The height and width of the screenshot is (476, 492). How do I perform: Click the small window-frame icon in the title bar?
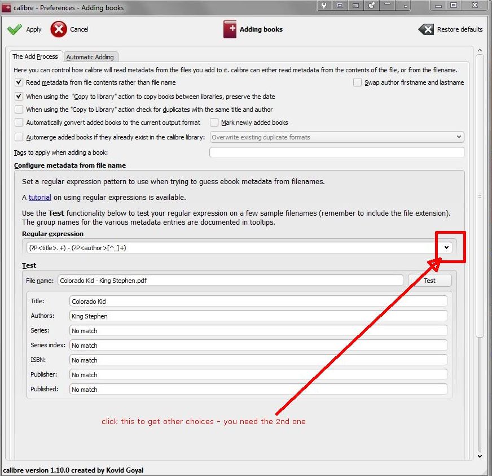340,5
